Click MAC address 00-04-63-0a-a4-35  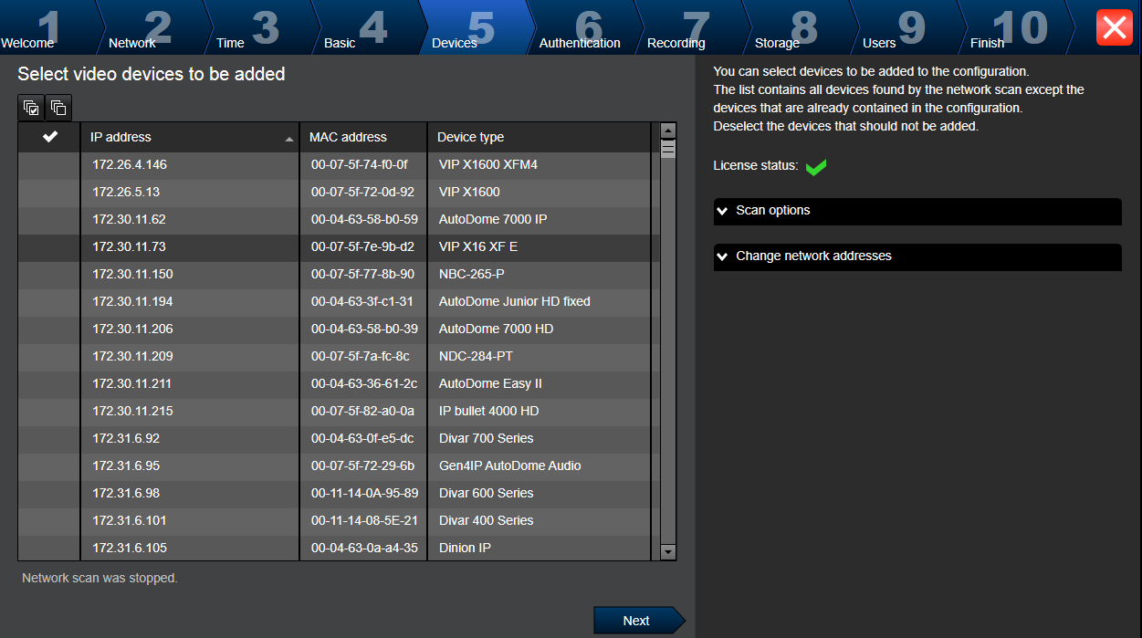[364, 549]
